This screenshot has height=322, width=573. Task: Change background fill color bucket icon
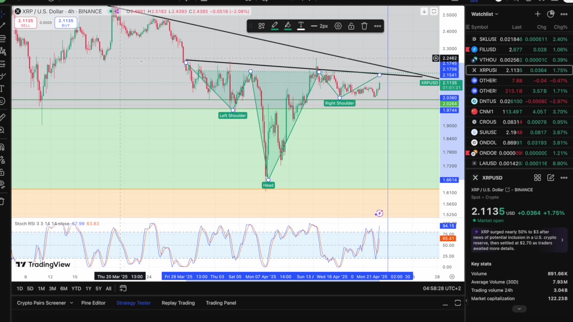tap(288, 26)
